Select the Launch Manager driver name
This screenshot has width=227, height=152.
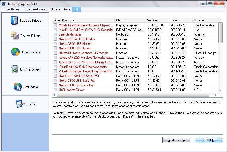70,34
